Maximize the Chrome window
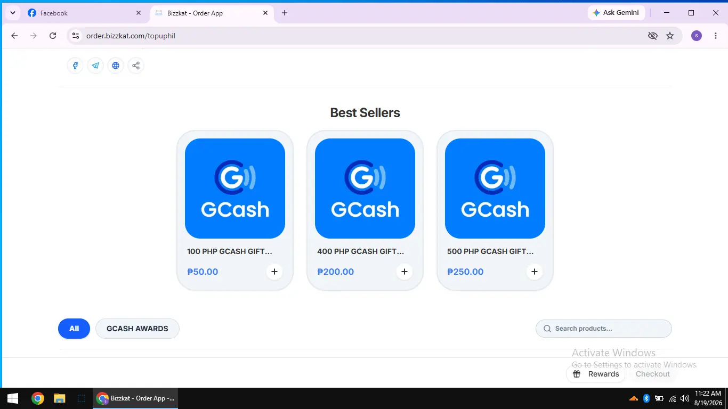Screen dimensions: 728x409 tap(691, 13)
